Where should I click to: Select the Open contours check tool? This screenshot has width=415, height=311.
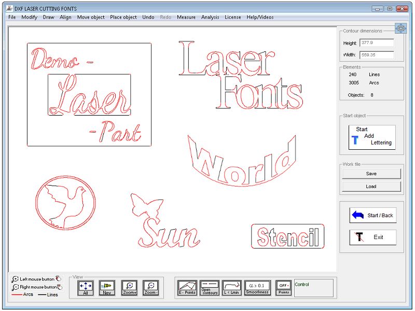(x=210, y=288)
